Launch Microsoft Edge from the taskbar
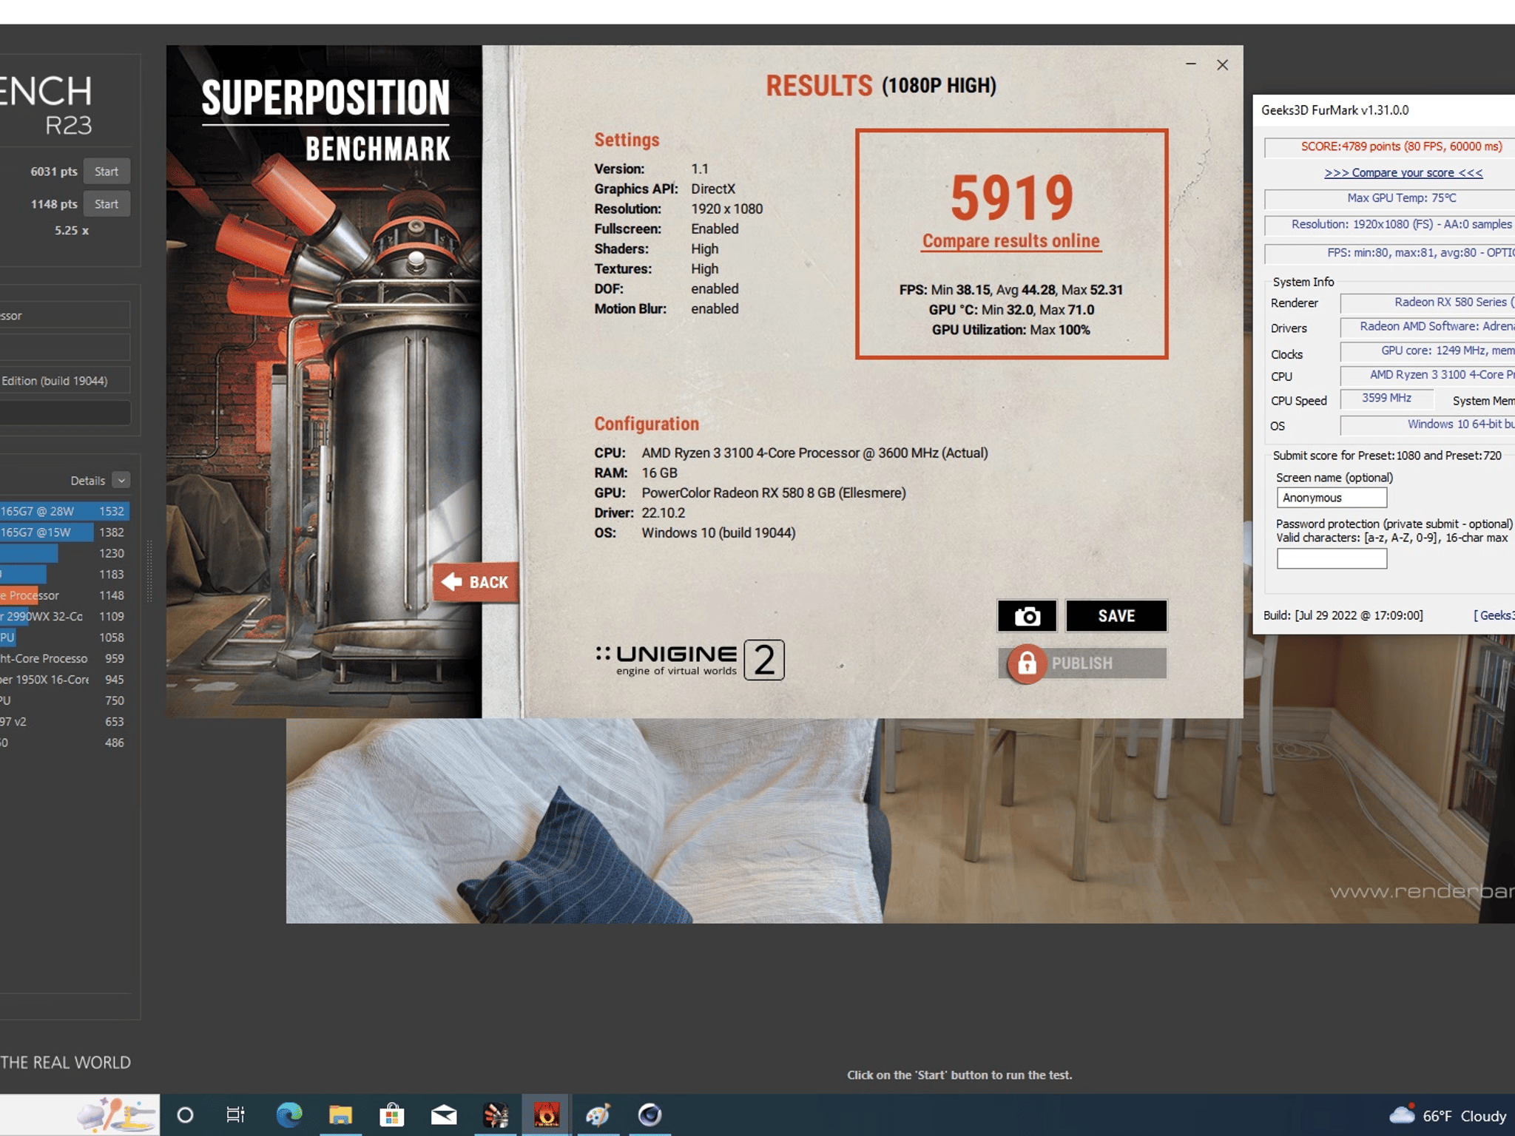The image size is (1515, 1136). 289,1115
